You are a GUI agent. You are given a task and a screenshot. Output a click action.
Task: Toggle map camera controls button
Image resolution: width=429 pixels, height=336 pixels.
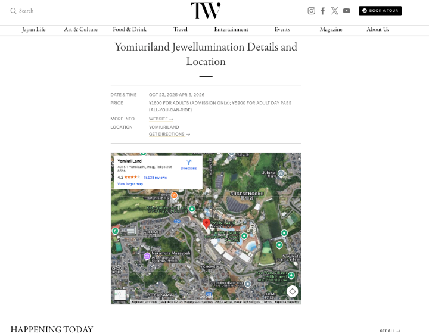[292, 291]
